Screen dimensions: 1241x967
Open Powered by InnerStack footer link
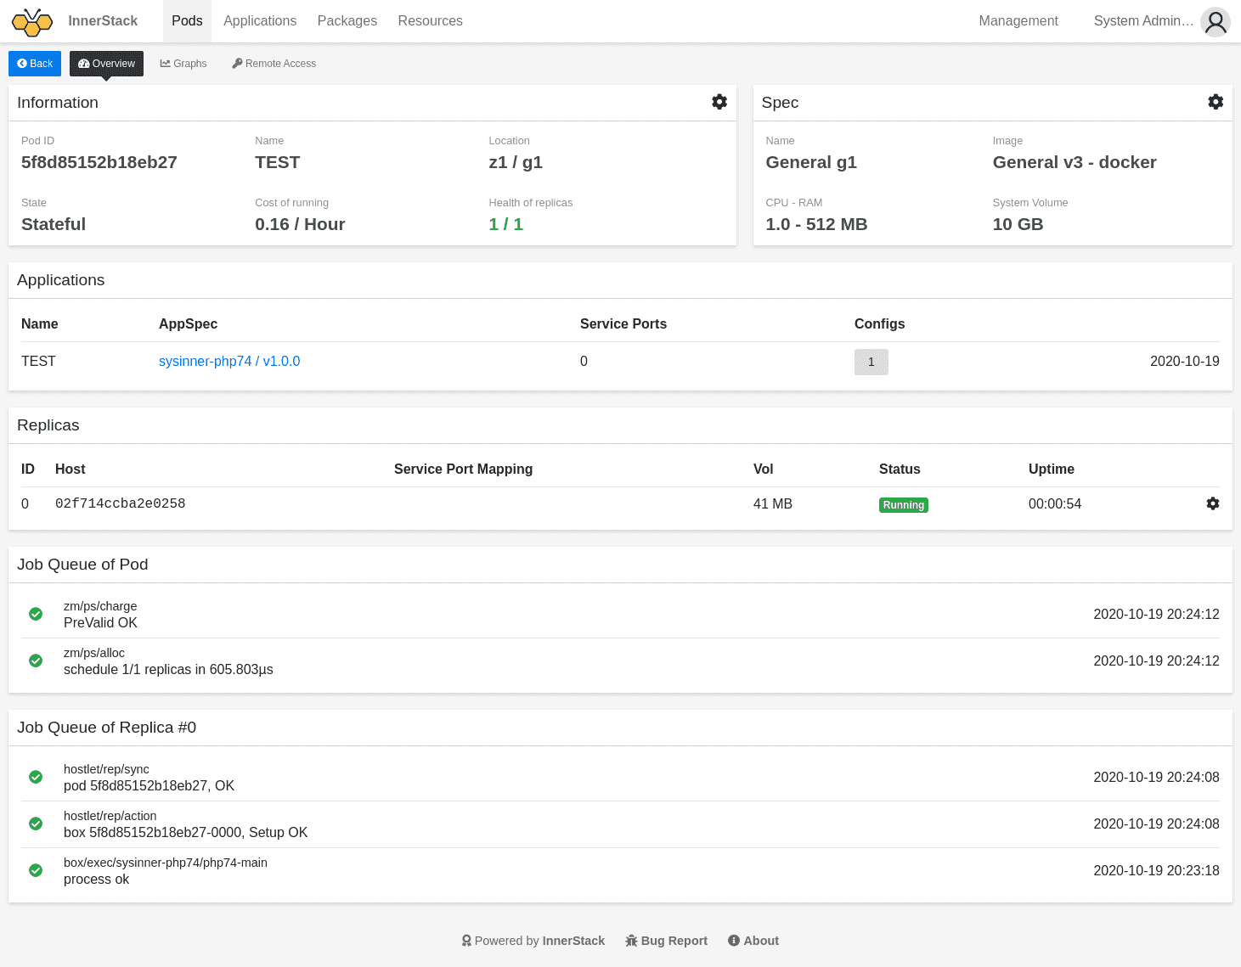533,941
